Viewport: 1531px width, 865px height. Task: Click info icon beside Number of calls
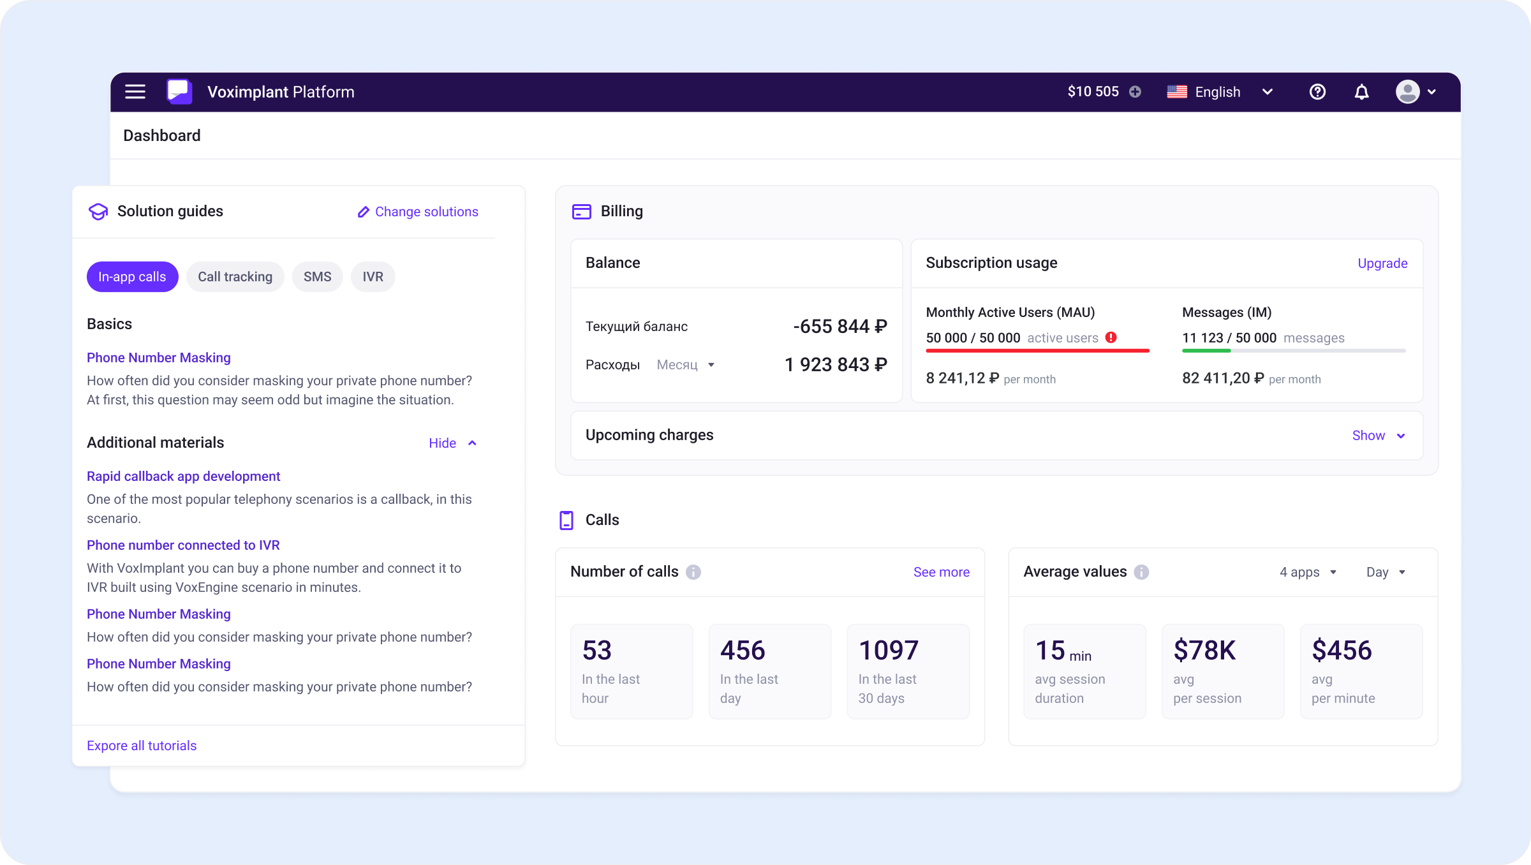click(x=693, y=572)
